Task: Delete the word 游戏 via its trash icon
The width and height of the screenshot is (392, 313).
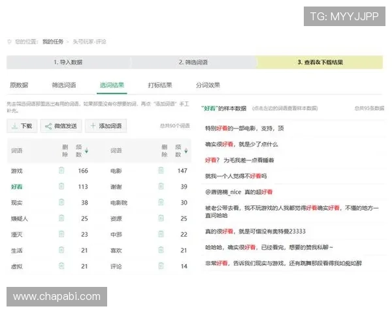Action: (x=61, y=170)
